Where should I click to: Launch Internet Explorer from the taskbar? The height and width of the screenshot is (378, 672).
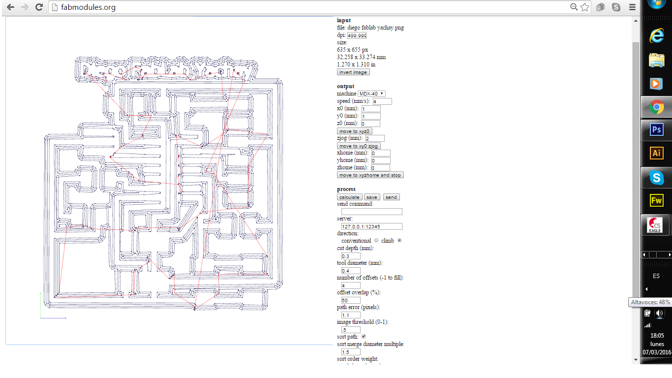656,36
